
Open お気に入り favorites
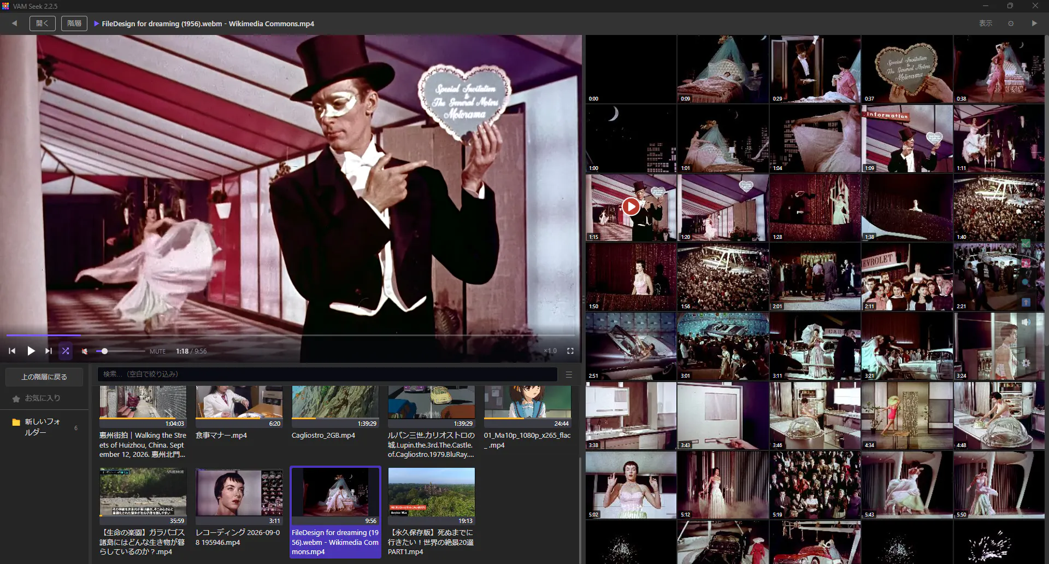coord(42,398)
